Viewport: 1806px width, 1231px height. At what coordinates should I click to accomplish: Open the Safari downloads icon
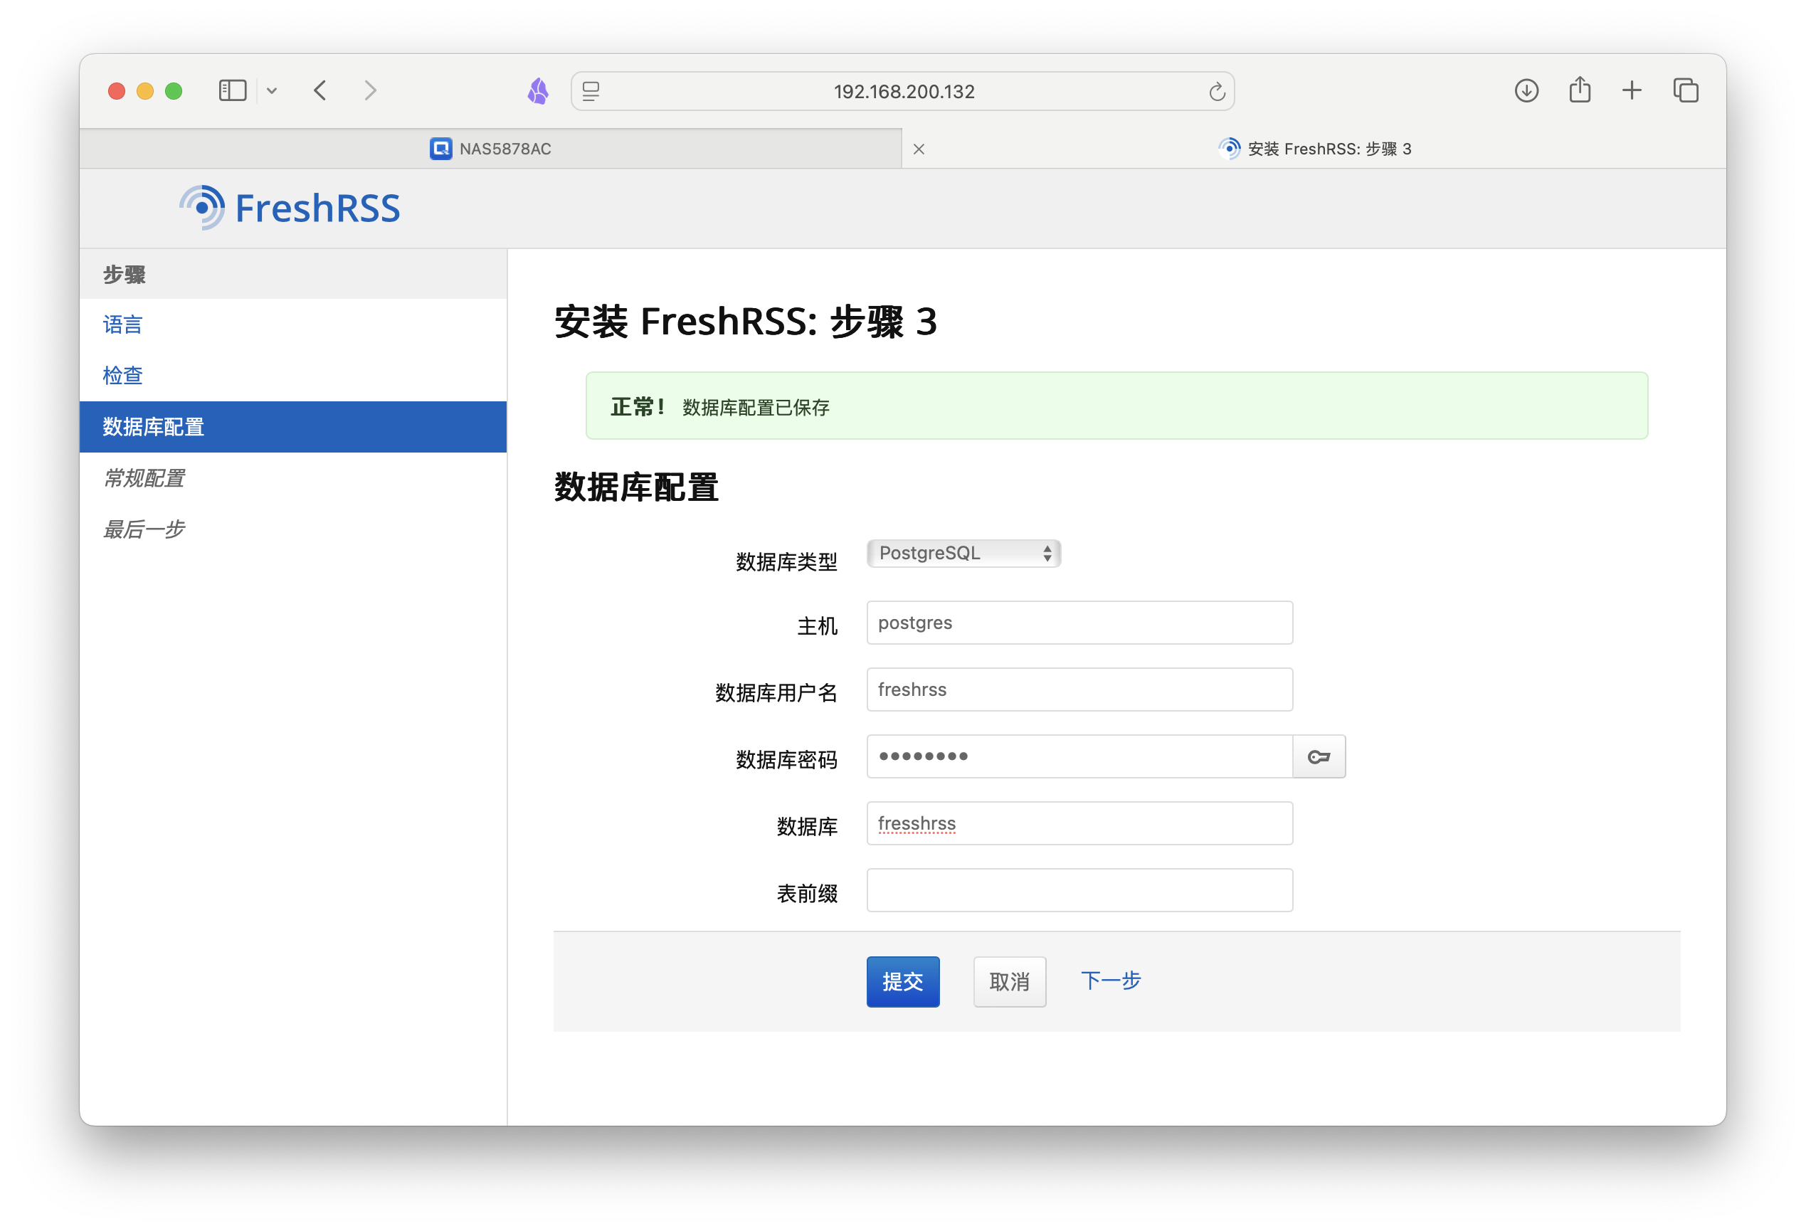pos(1526,91)
